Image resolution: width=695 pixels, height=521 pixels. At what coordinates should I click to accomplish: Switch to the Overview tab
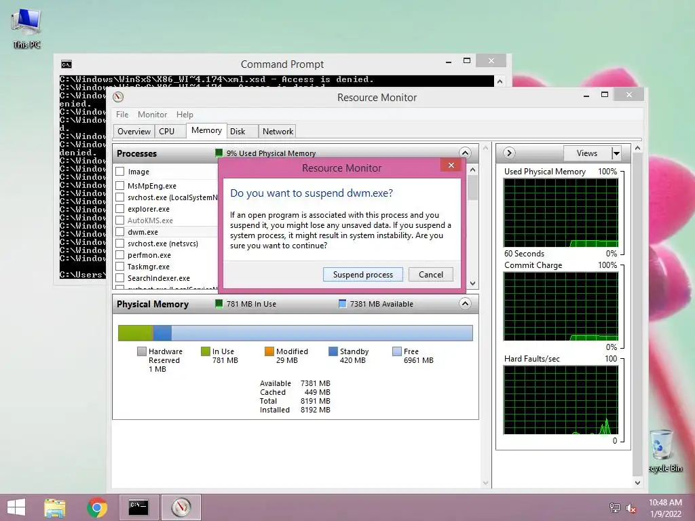tap(134, 132)
